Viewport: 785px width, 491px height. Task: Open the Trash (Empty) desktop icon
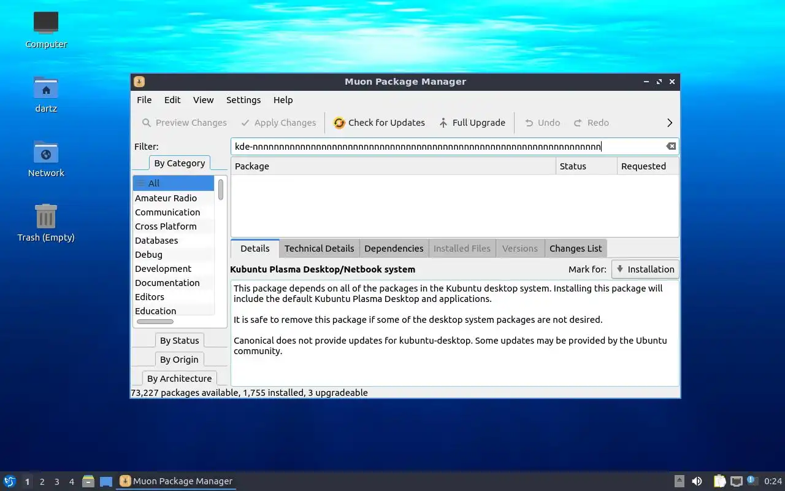[x=46, y=223]
